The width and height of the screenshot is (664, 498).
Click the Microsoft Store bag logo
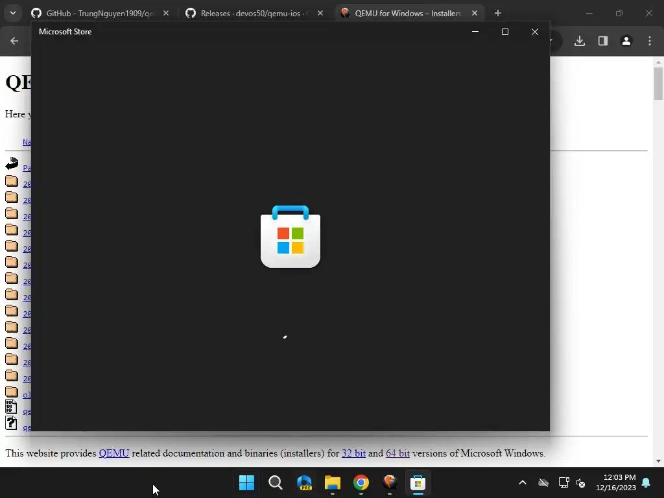290,236
